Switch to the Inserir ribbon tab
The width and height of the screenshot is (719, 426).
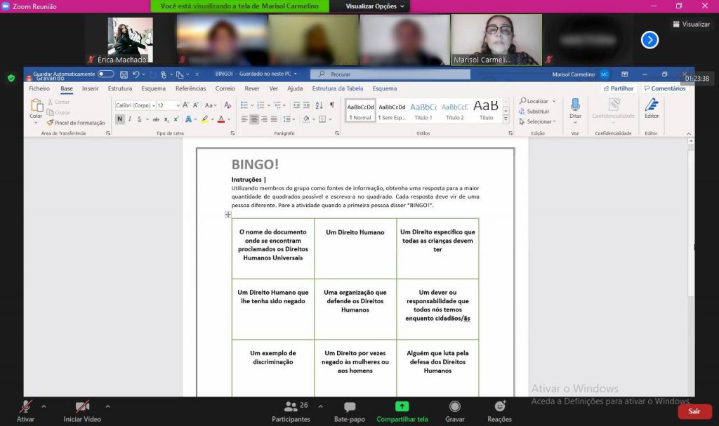90,89
